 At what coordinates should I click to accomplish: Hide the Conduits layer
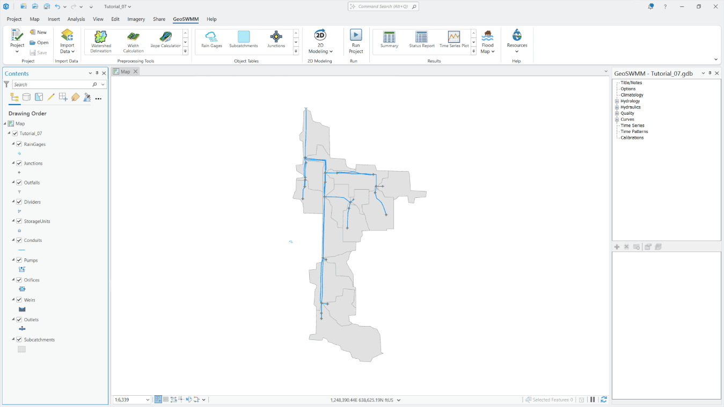point(19,240)
